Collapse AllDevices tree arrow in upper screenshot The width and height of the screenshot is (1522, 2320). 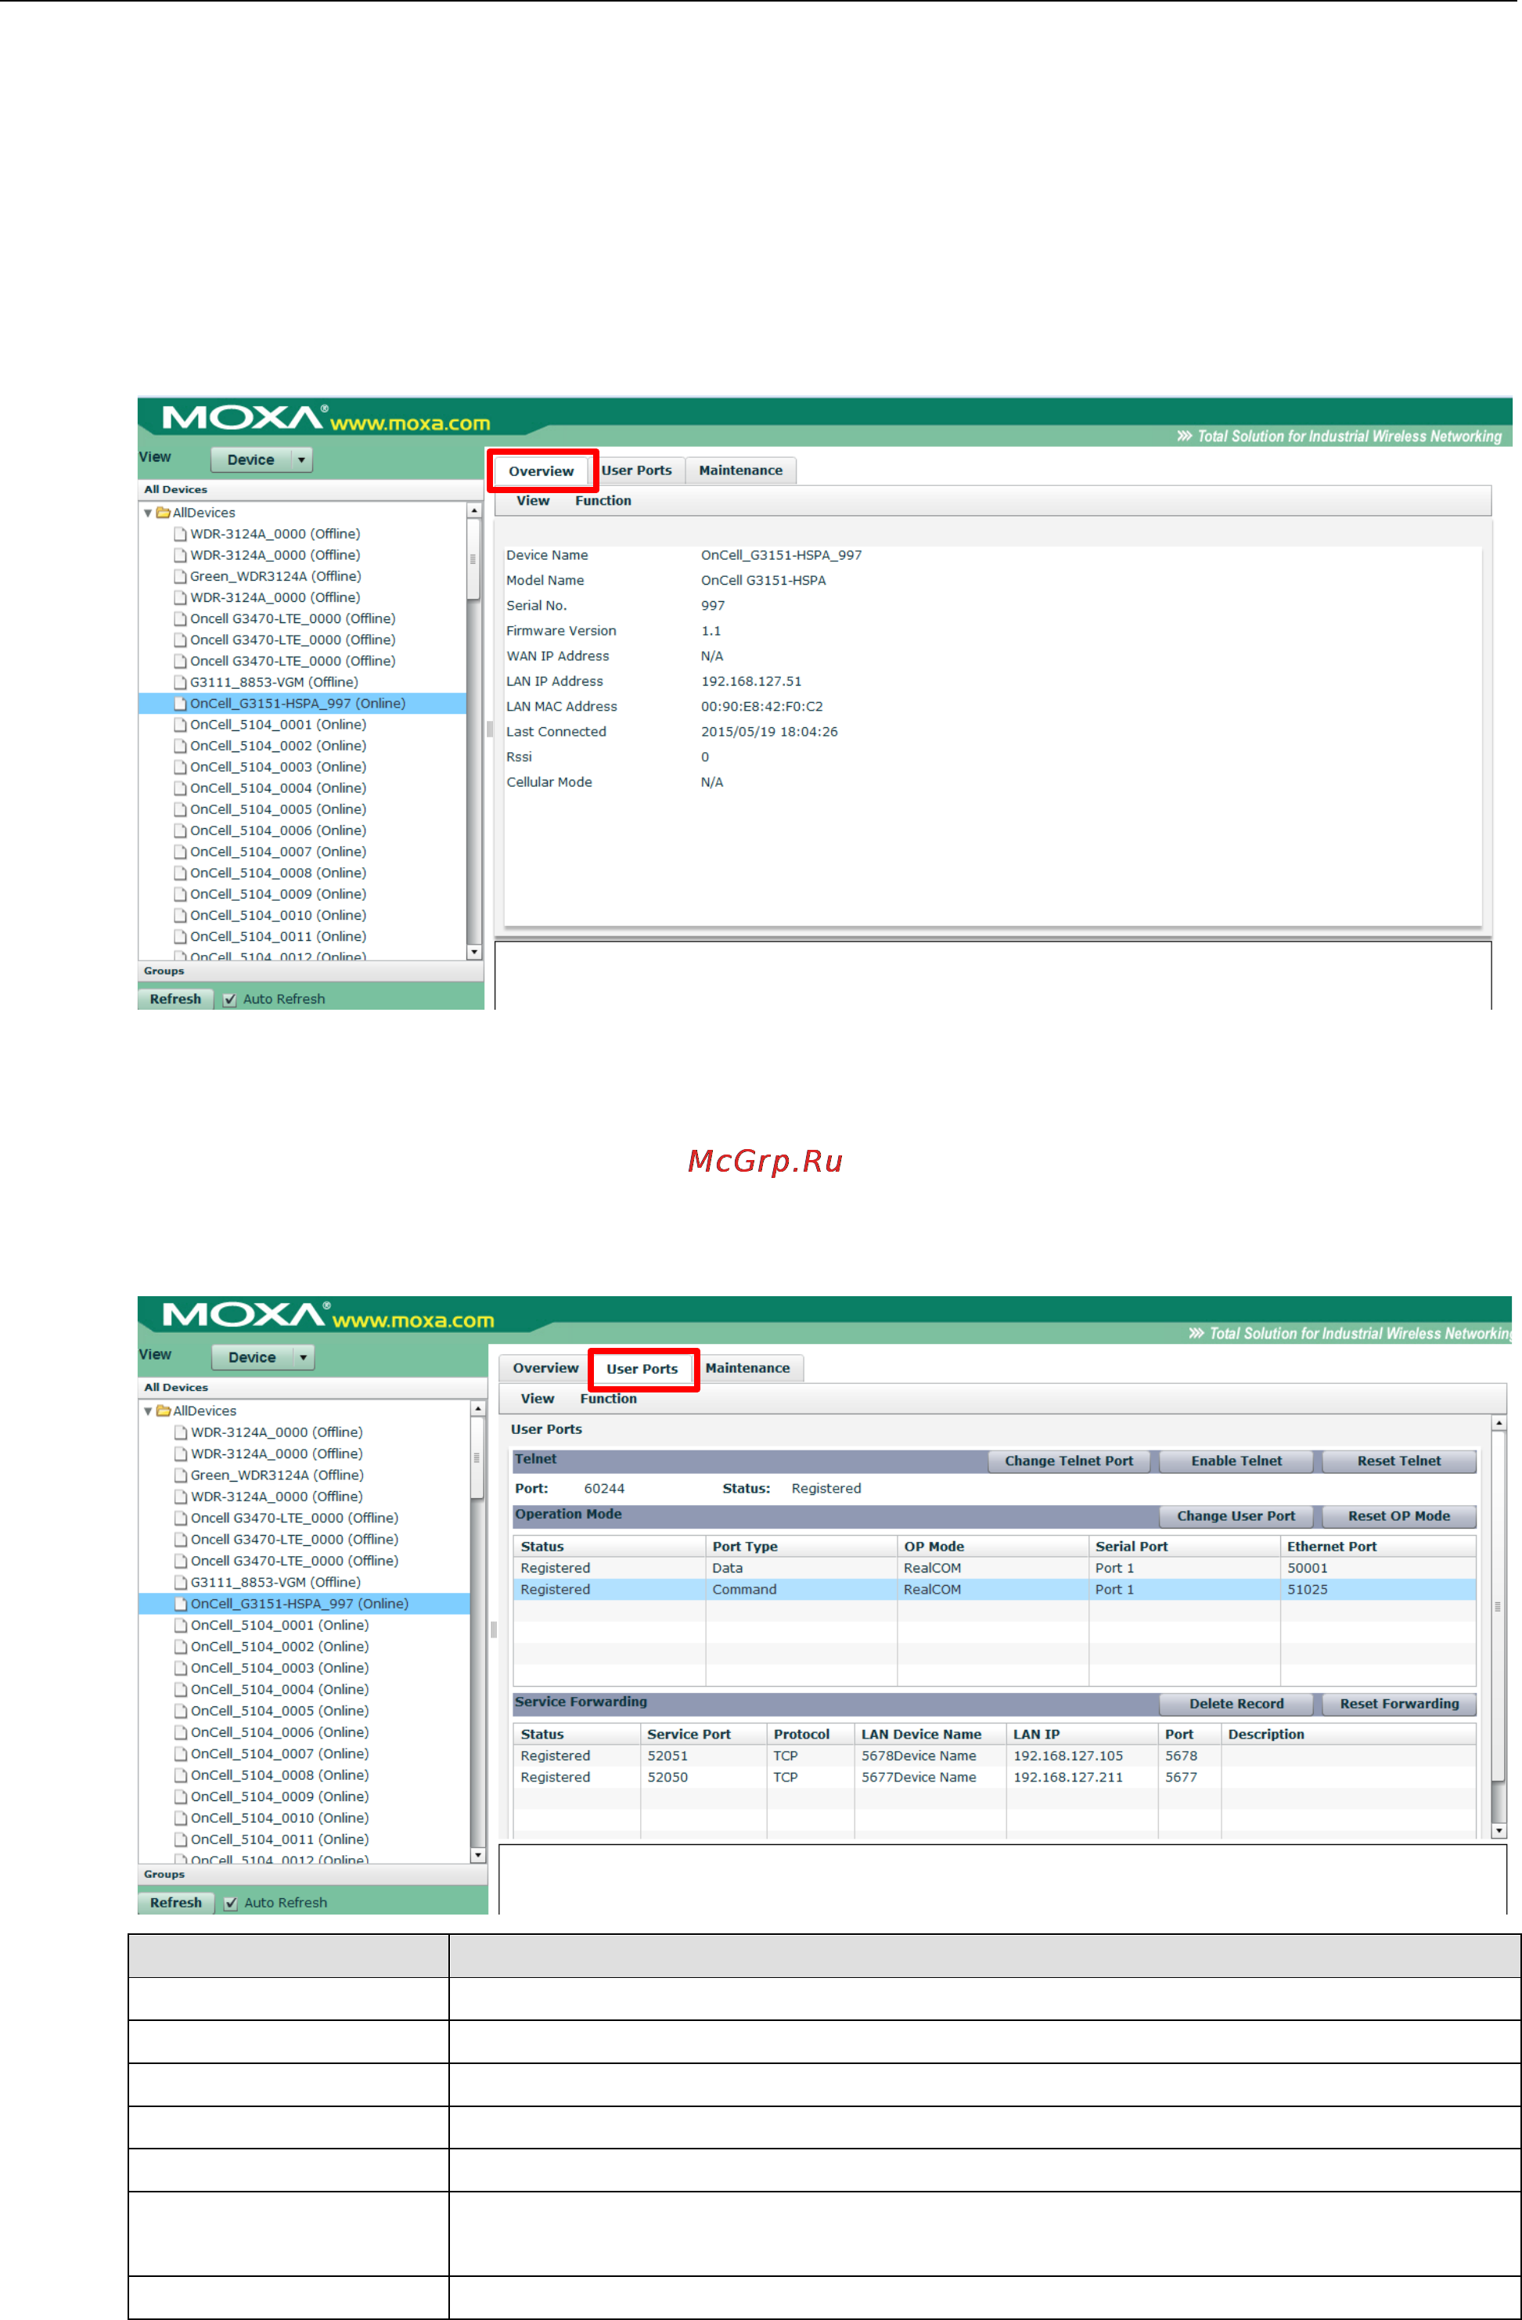[x=148, y=513]
